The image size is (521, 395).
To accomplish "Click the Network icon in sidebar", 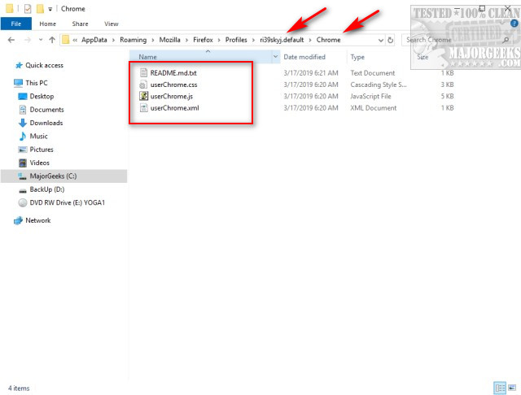I will click(18, 220).
